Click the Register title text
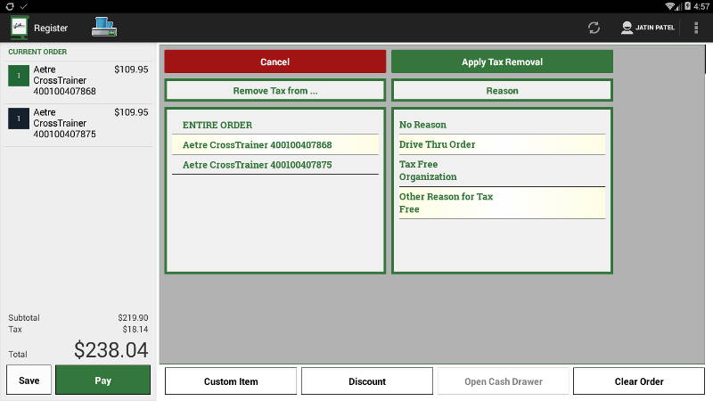This screenshot has width=713, height=401. [51, 28]
